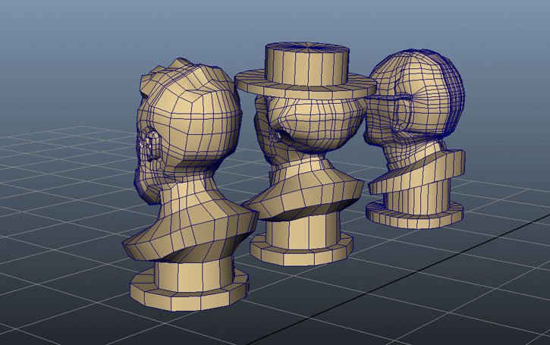Click the right bust's shoulder collar
The height and width of the screenshot is (345, 550).
425,171
